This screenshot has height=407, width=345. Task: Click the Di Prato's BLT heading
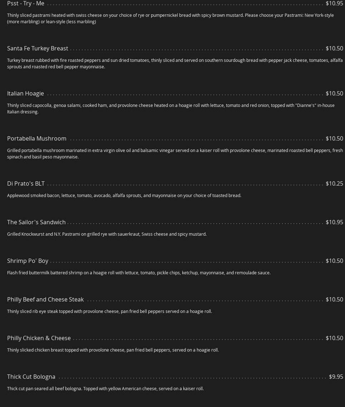point(26,183)
